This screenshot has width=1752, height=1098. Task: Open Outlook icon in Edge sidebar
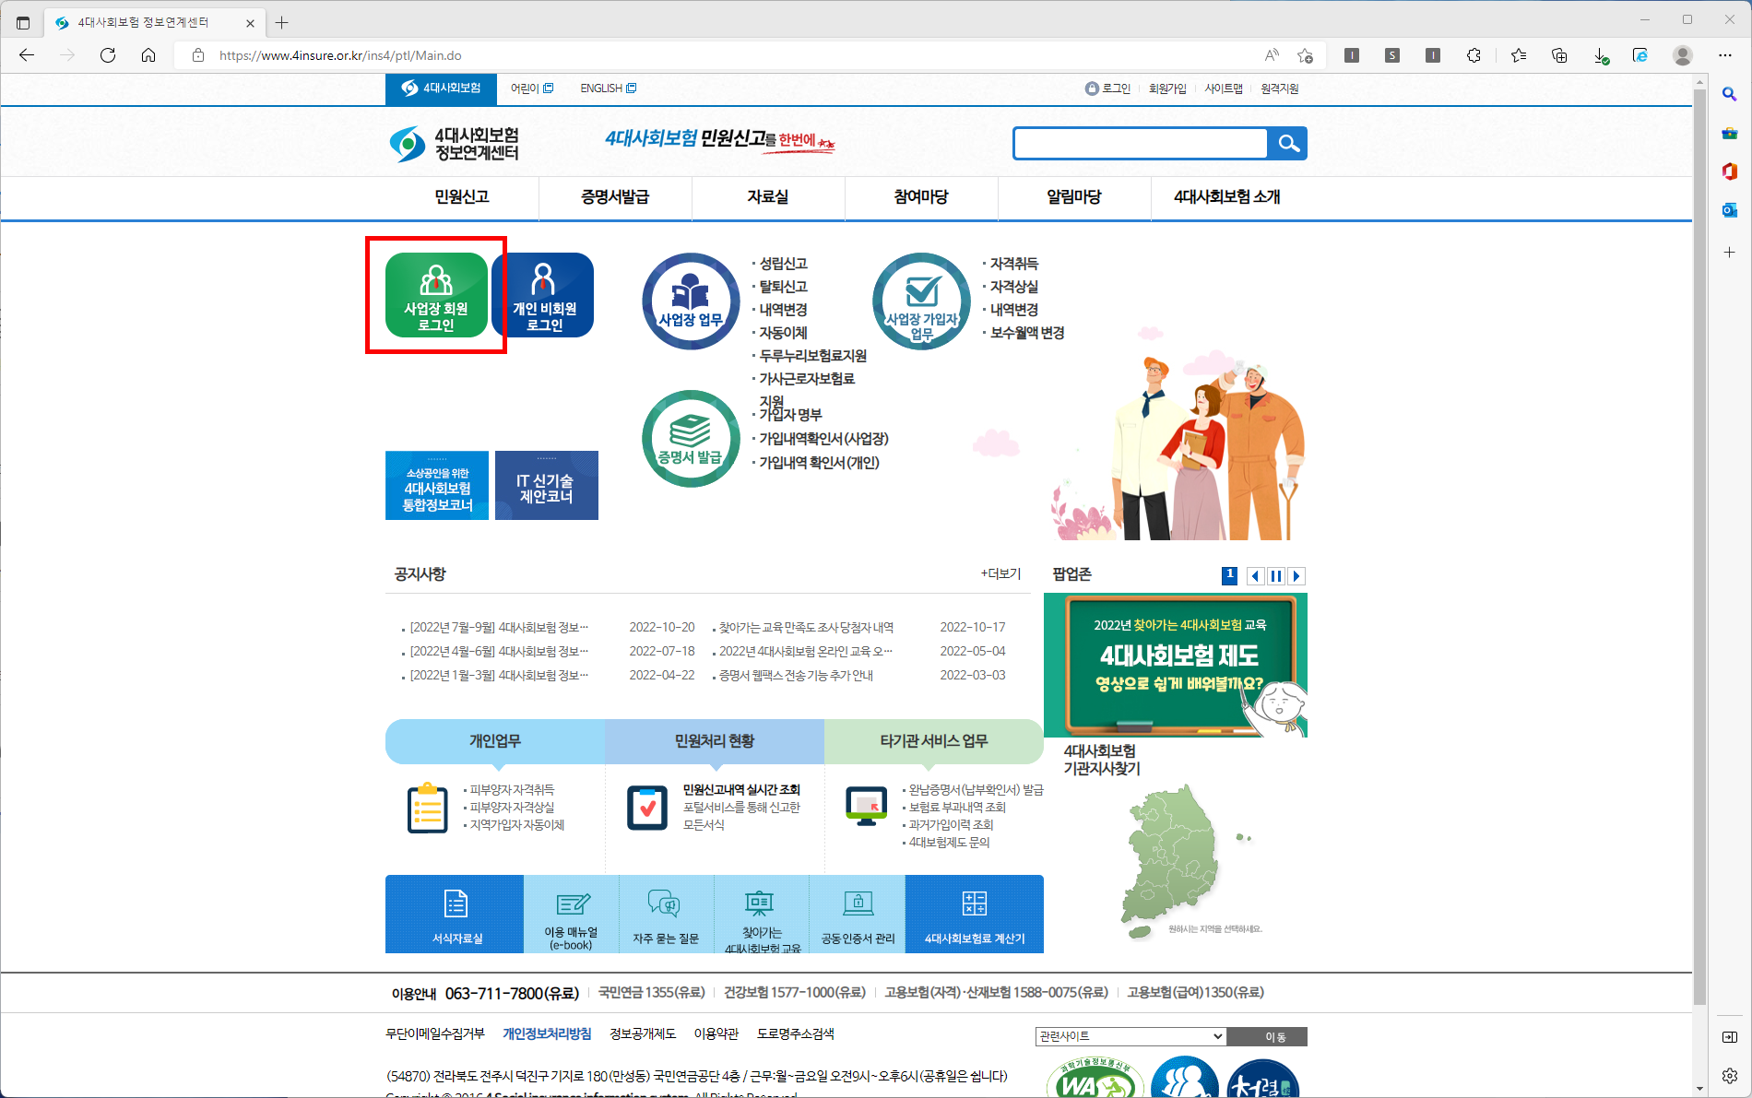click(1730, 210)
